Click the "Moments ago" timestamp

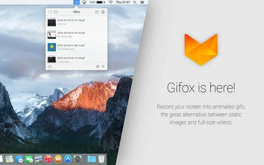tap(65, 37)
